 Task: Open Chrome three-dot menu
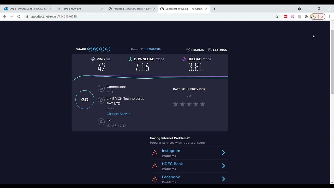pos(329,16)
